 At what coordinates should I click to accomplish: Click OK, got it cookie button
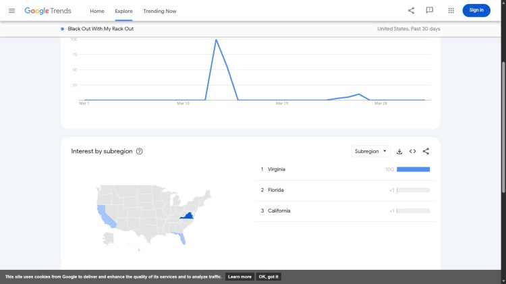click(x=269, y=277)
